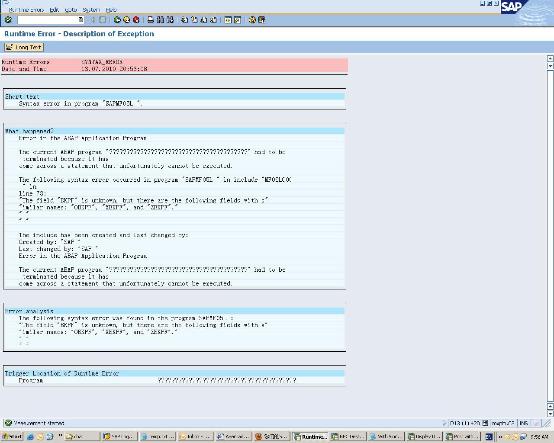Switch to the SAP Logon taskbar window
554x443 pixels.
[x=120, y=437]
